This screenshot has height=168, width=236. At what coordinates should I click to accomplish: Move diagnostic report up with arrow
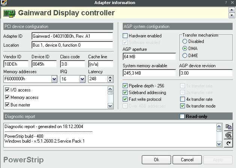(x=219, y=127)
